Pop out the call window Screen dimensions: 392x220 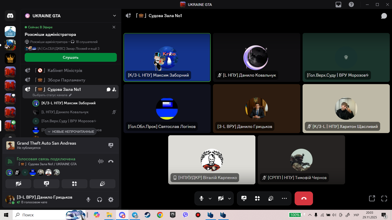coord(372,198)
